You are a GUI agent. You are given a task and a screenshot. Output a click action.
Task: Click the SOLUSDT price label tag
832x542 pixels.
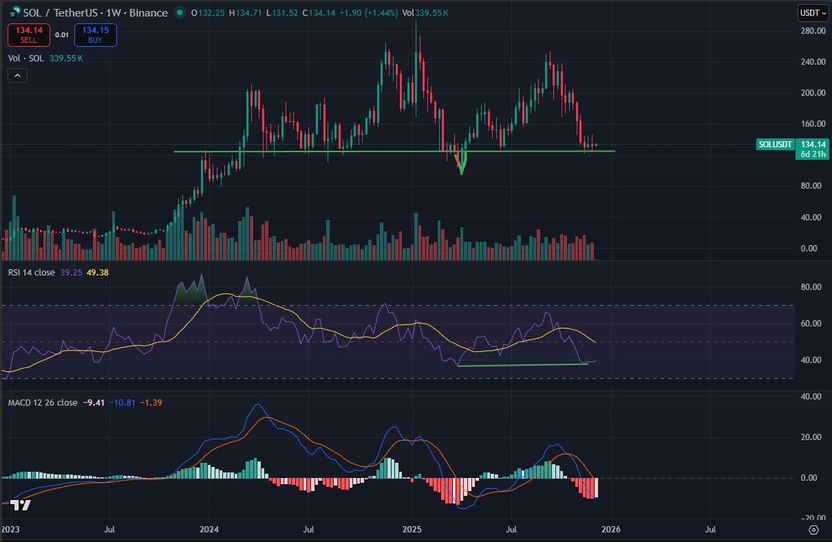pos(775,145)
